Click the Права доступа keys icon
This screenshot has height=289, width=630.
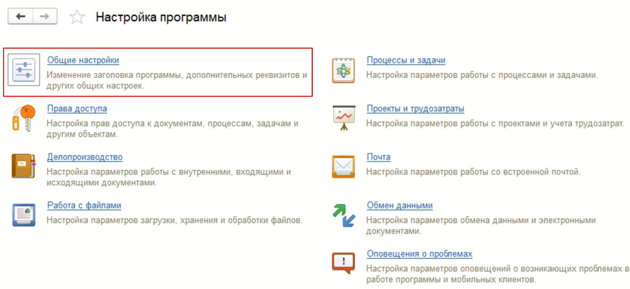coord(24,118)
